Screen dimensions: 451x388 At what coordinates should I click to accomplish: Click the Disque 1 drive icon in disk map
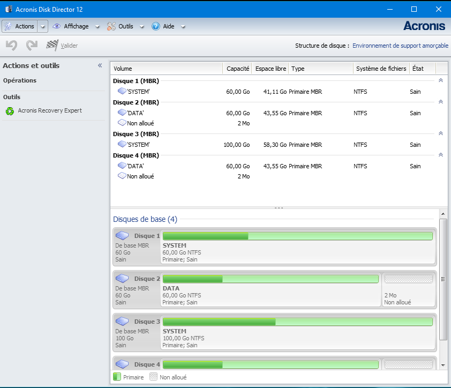122,235
